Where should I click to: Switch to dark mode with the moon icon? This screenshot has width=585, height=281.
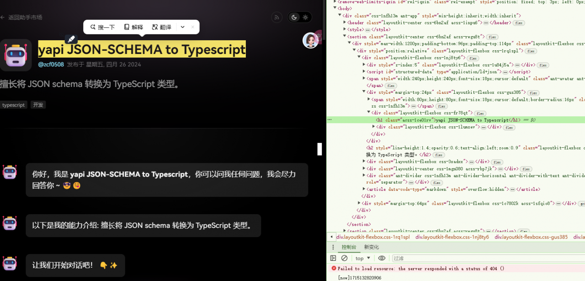[x=294, y=17]
